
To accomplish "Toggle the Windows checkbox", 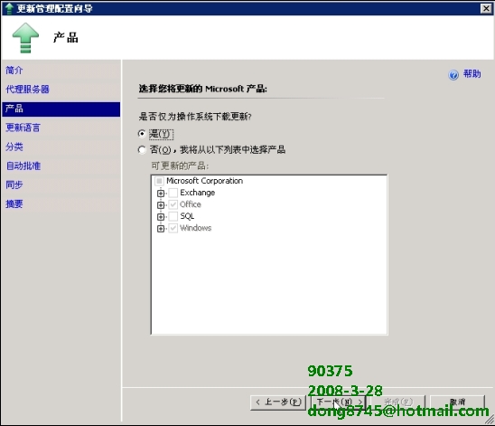I will tap(173, 228).
